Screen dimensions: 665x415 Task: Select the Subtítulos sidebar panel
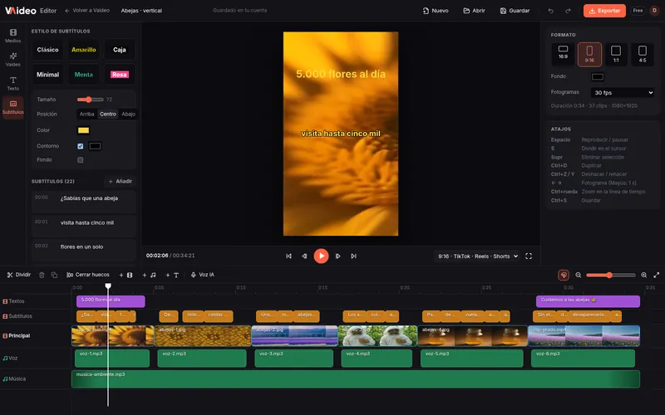(13, 107)
